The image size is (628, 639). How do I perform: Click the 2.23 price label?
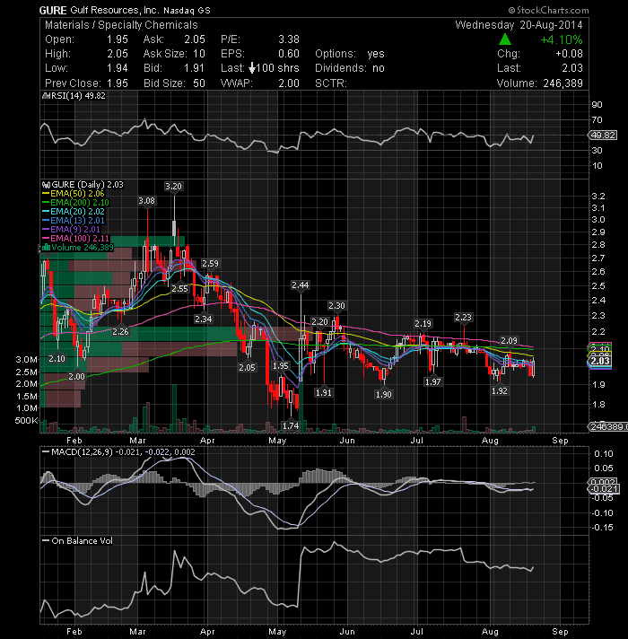pos(464,318)
